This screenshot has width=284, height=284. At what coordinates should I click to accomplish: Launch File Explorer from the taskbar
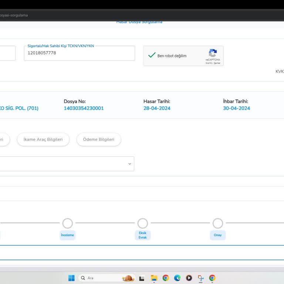tap(154, 278)
